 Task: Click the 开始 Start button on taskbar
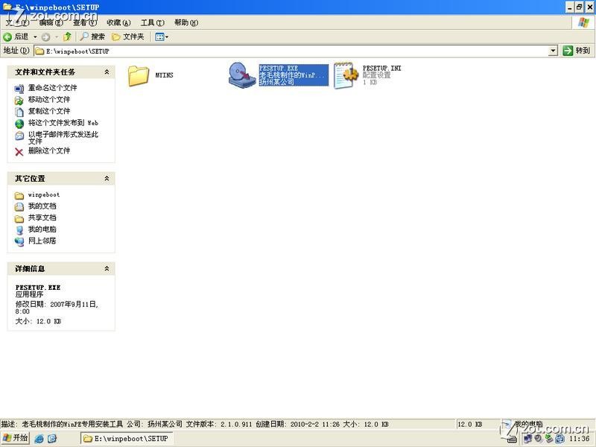tap(15, 439)
